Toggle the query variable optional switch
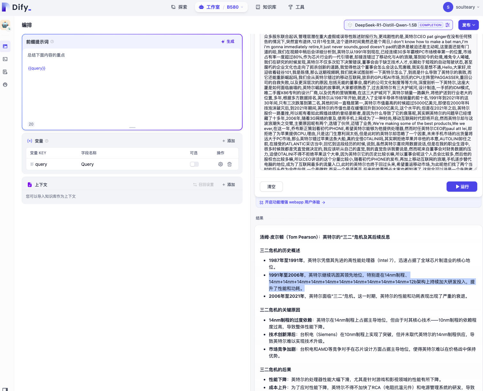This screenshot has height=391, width=483. coord(194,164)
